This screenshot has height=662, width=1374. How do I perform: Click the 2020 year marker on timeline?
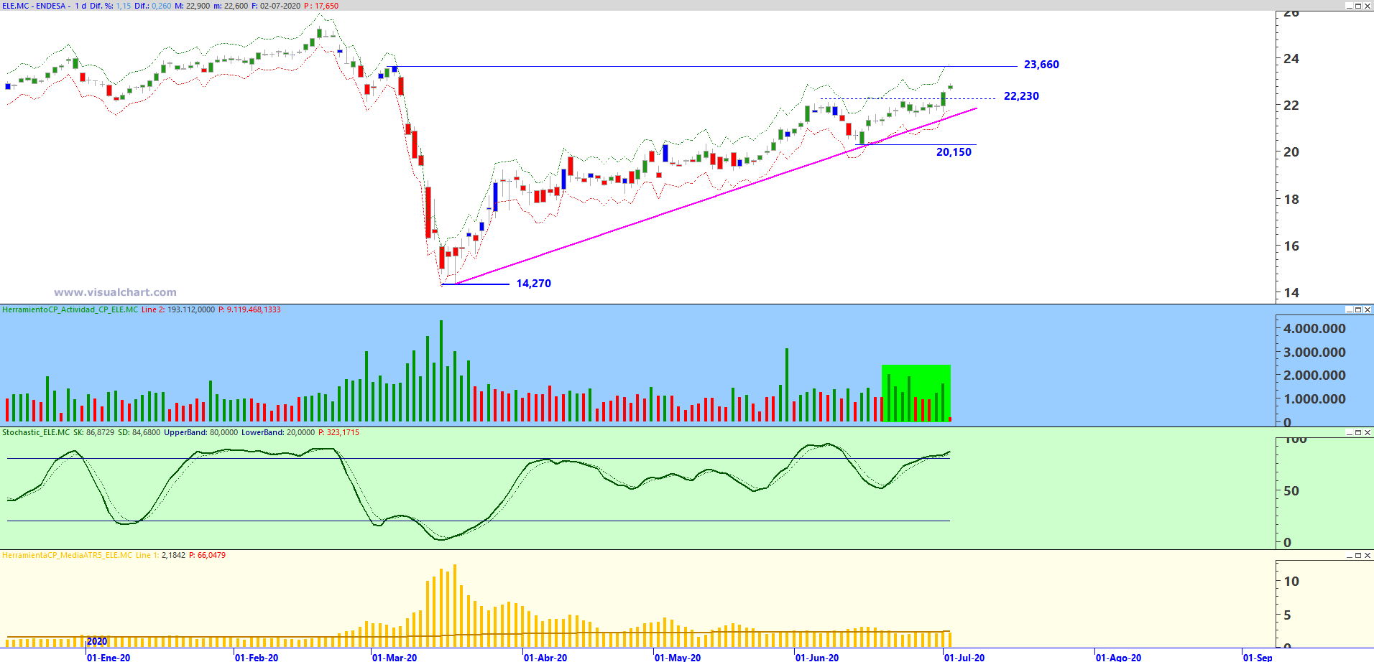pyautogui.click(x=97, y=641)
